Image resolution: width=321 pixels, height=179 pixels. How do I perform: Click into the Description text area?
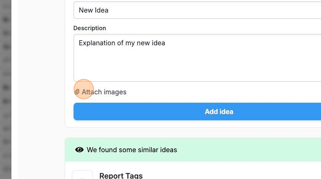click(x=197, y=58)
